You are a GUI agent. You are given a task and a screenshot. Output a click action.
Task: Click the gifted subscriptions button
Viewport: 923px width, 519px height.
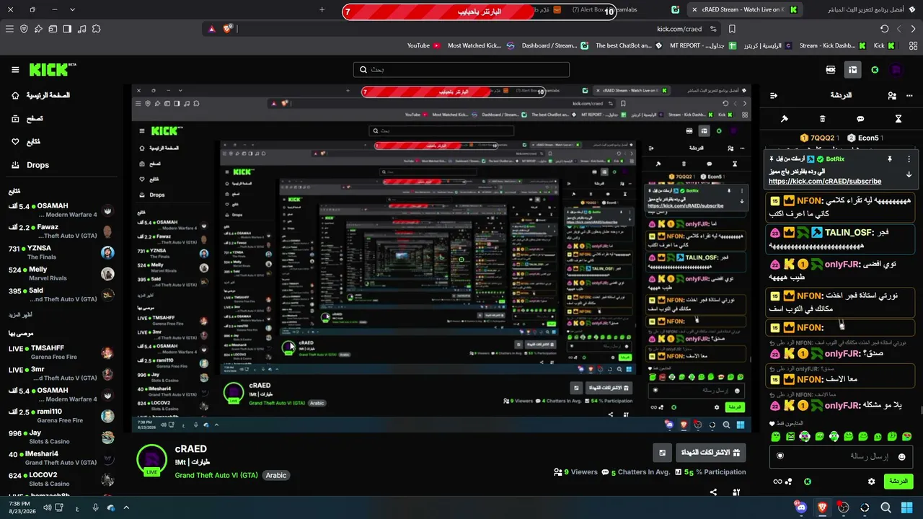point(711,453)
